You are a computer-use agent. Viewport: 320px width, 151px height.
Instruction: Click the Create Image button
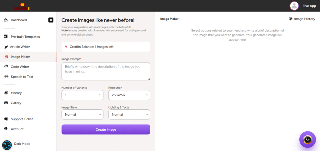pyautogui.click(x=106, y=129)
